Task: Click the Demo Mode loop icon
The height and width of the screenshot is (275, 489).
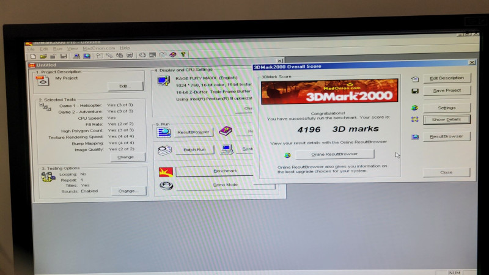Action: click(x=166, y=186)
